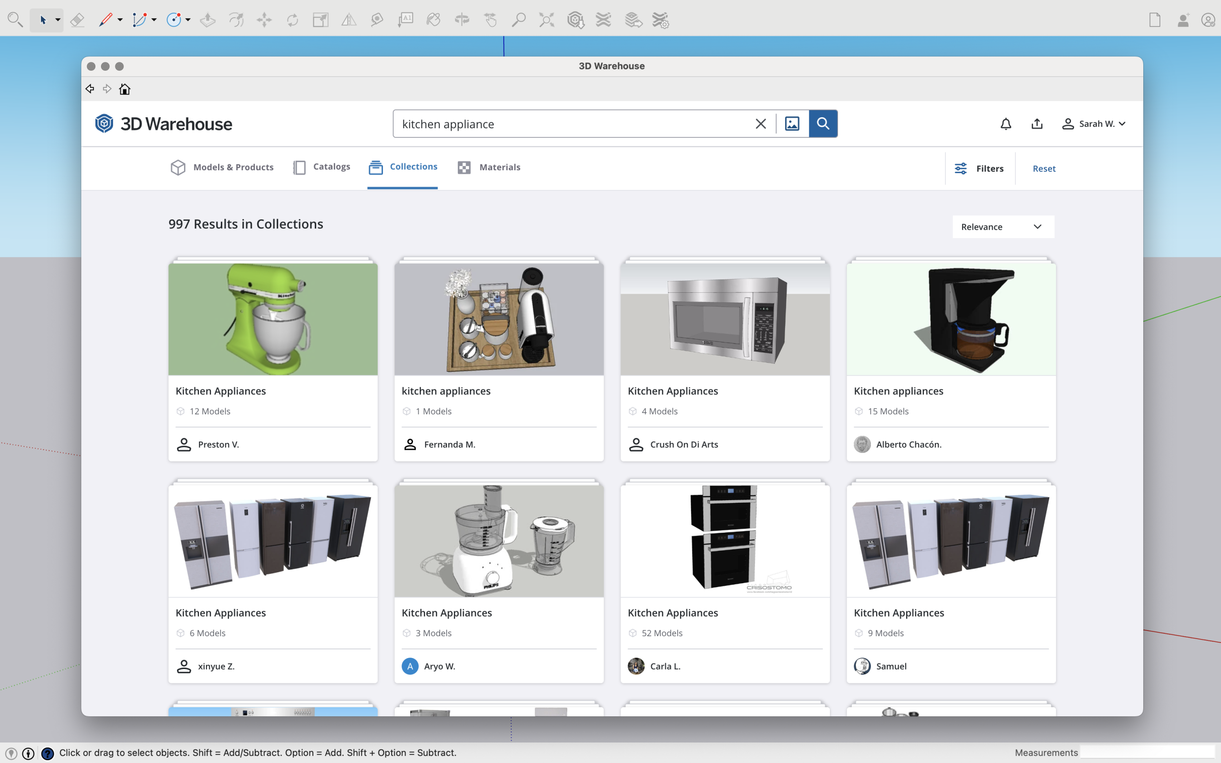Click Zoom Extents toolbar icon

(547, 20)
